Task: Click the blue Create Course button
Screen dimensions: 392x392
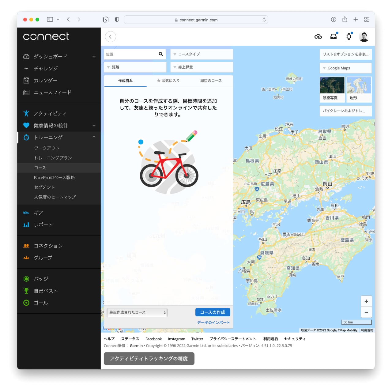Action: pos(213,312)
